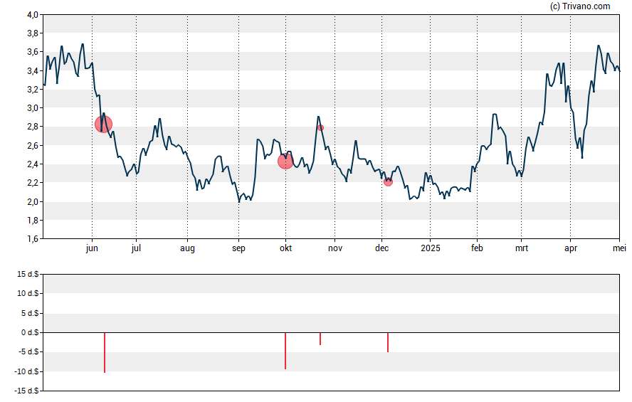Click the '2,0' price axis value
The width and height of the screenshot is (632, 402).
(x=33, y=201)
